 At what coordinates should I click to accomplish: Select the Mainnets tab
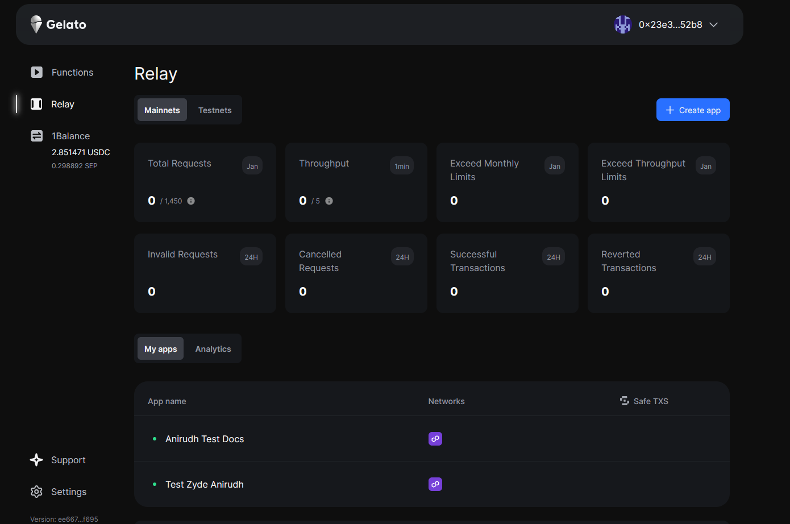[162, 110]
